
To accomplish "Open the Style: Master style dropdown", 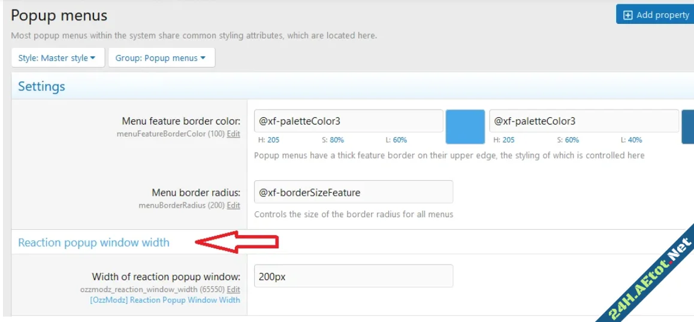I will point(58,58).
